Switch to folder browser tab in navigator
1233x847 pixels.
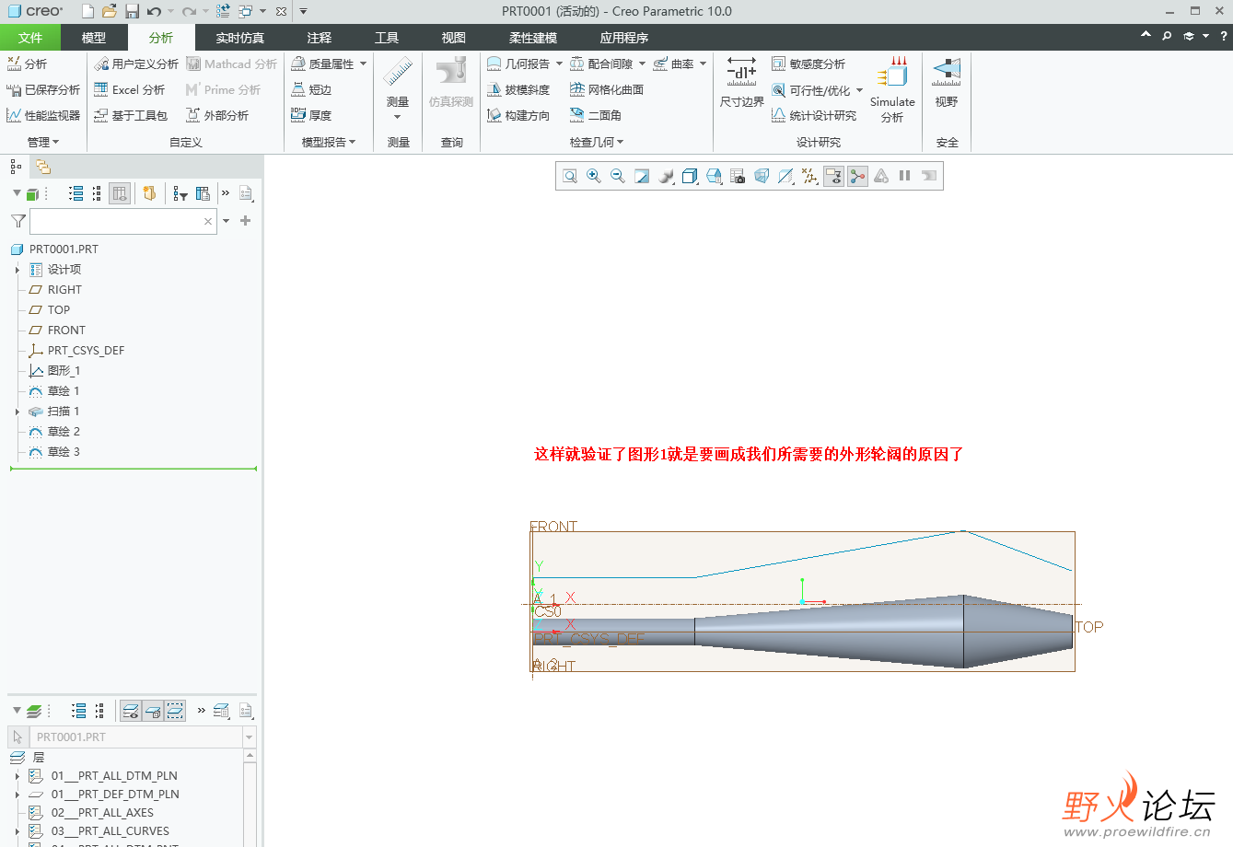(x=43, y=167)
